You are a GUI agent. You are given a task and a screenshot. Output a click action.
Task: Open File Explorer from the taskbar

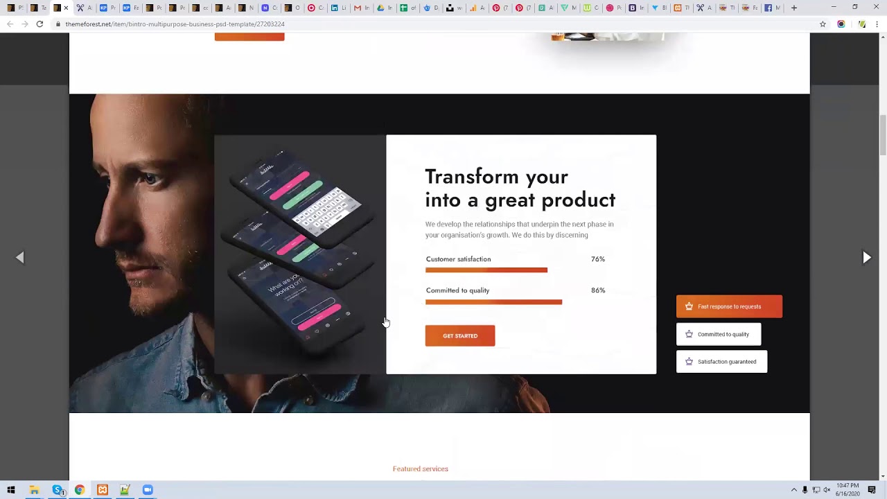[x=34, y=490]
